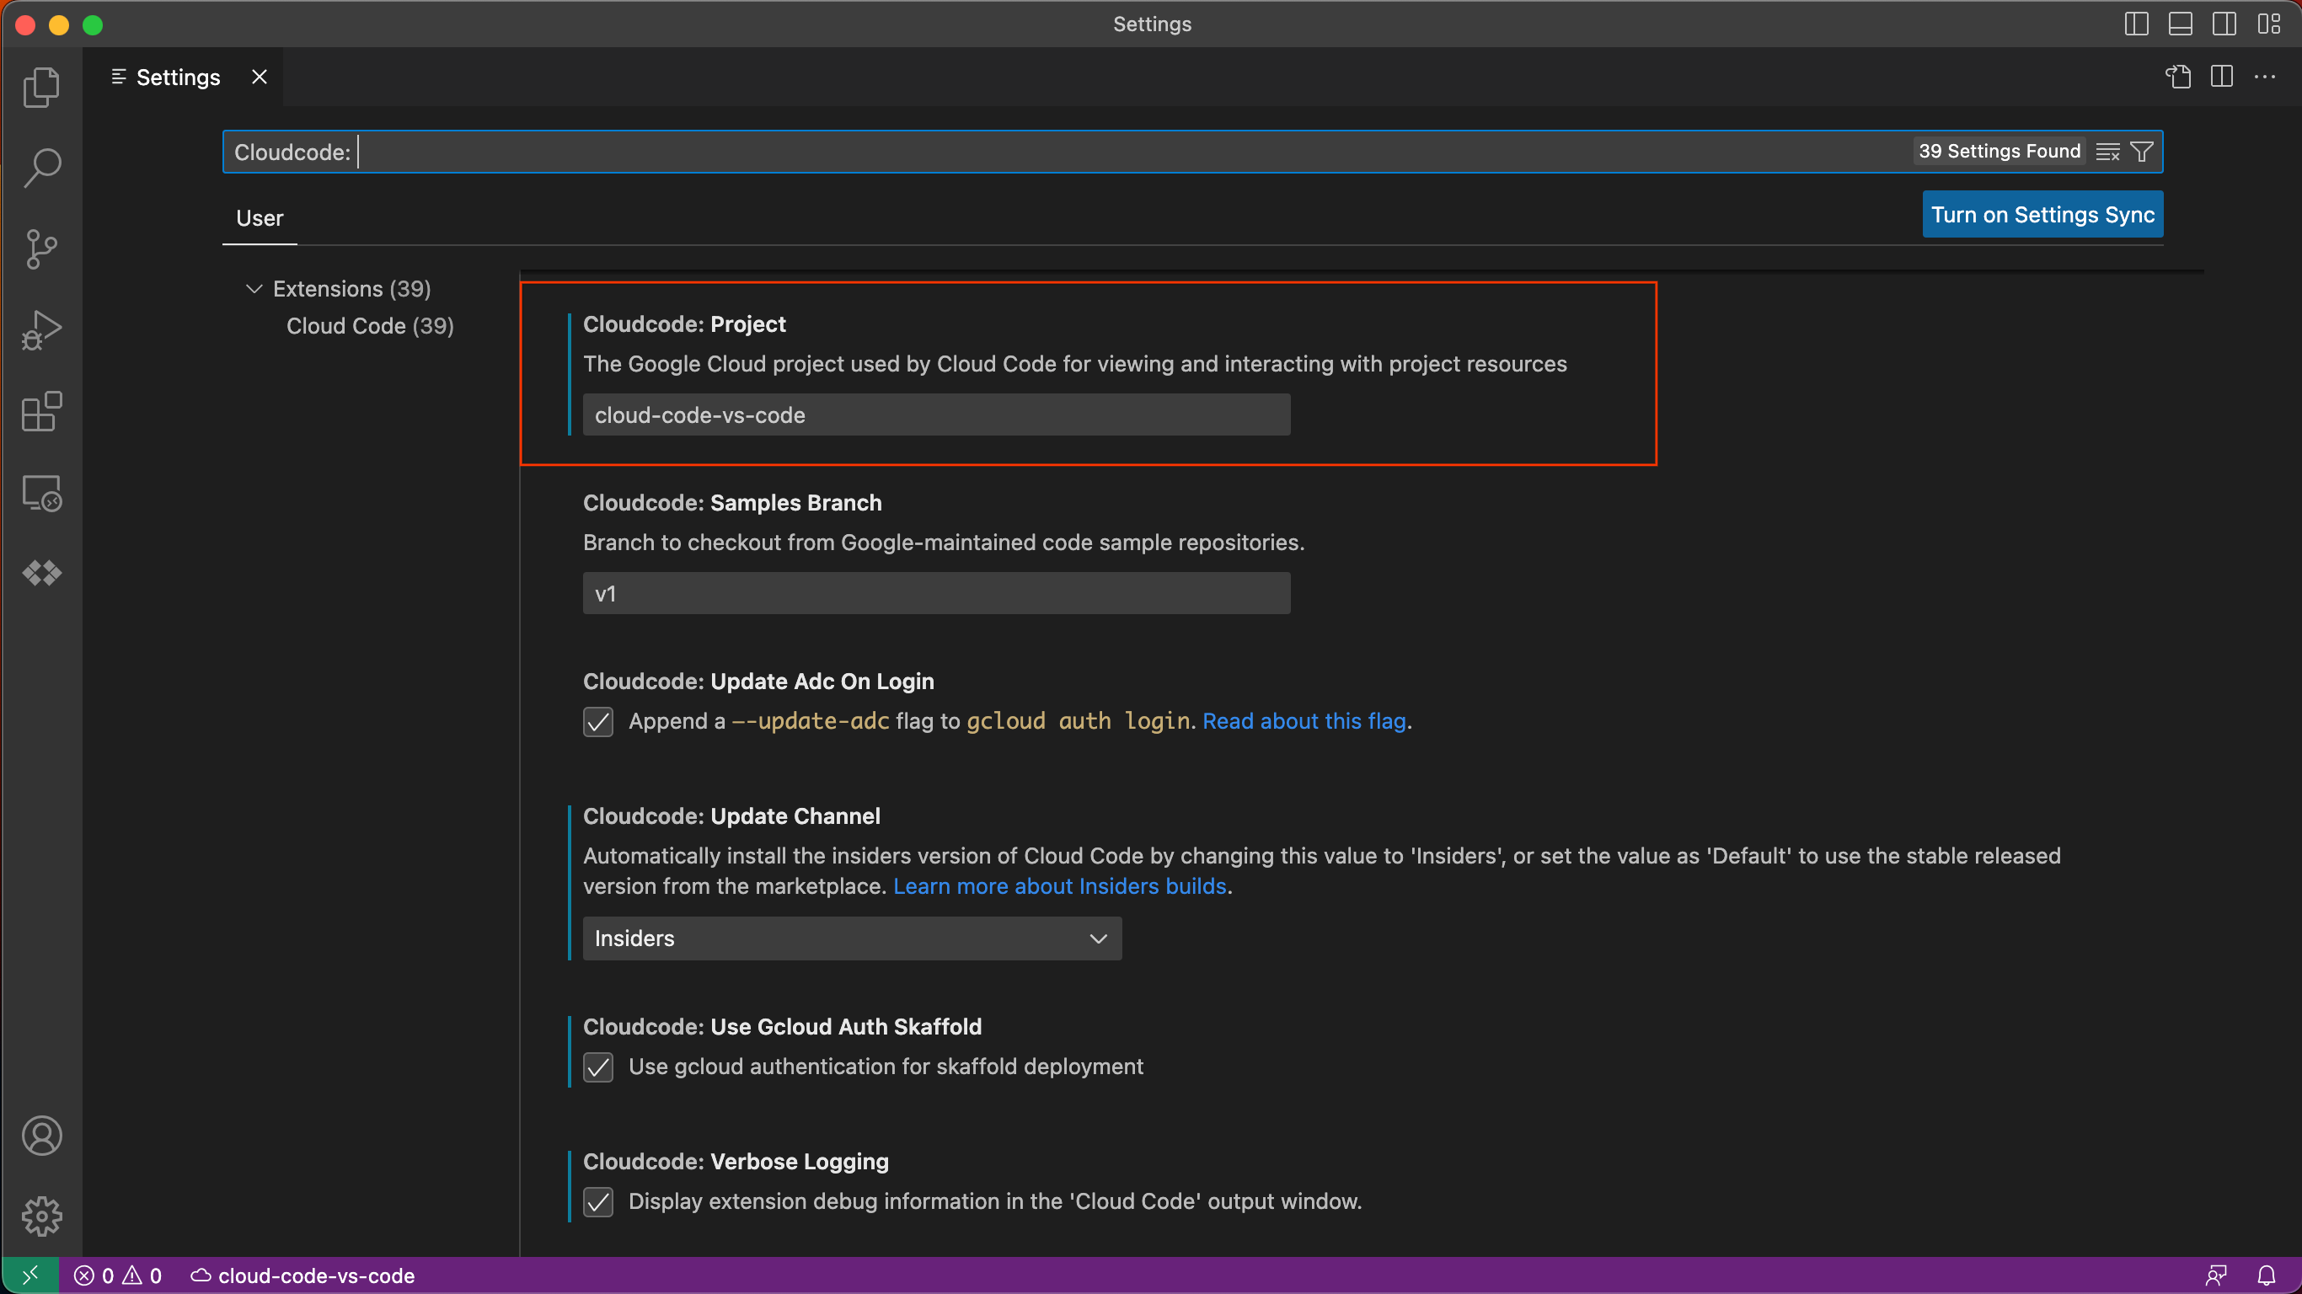The image size is (2302, 1294).
Task: Click the Cloudcode: Update Channel title
Action: click(732, 815)
